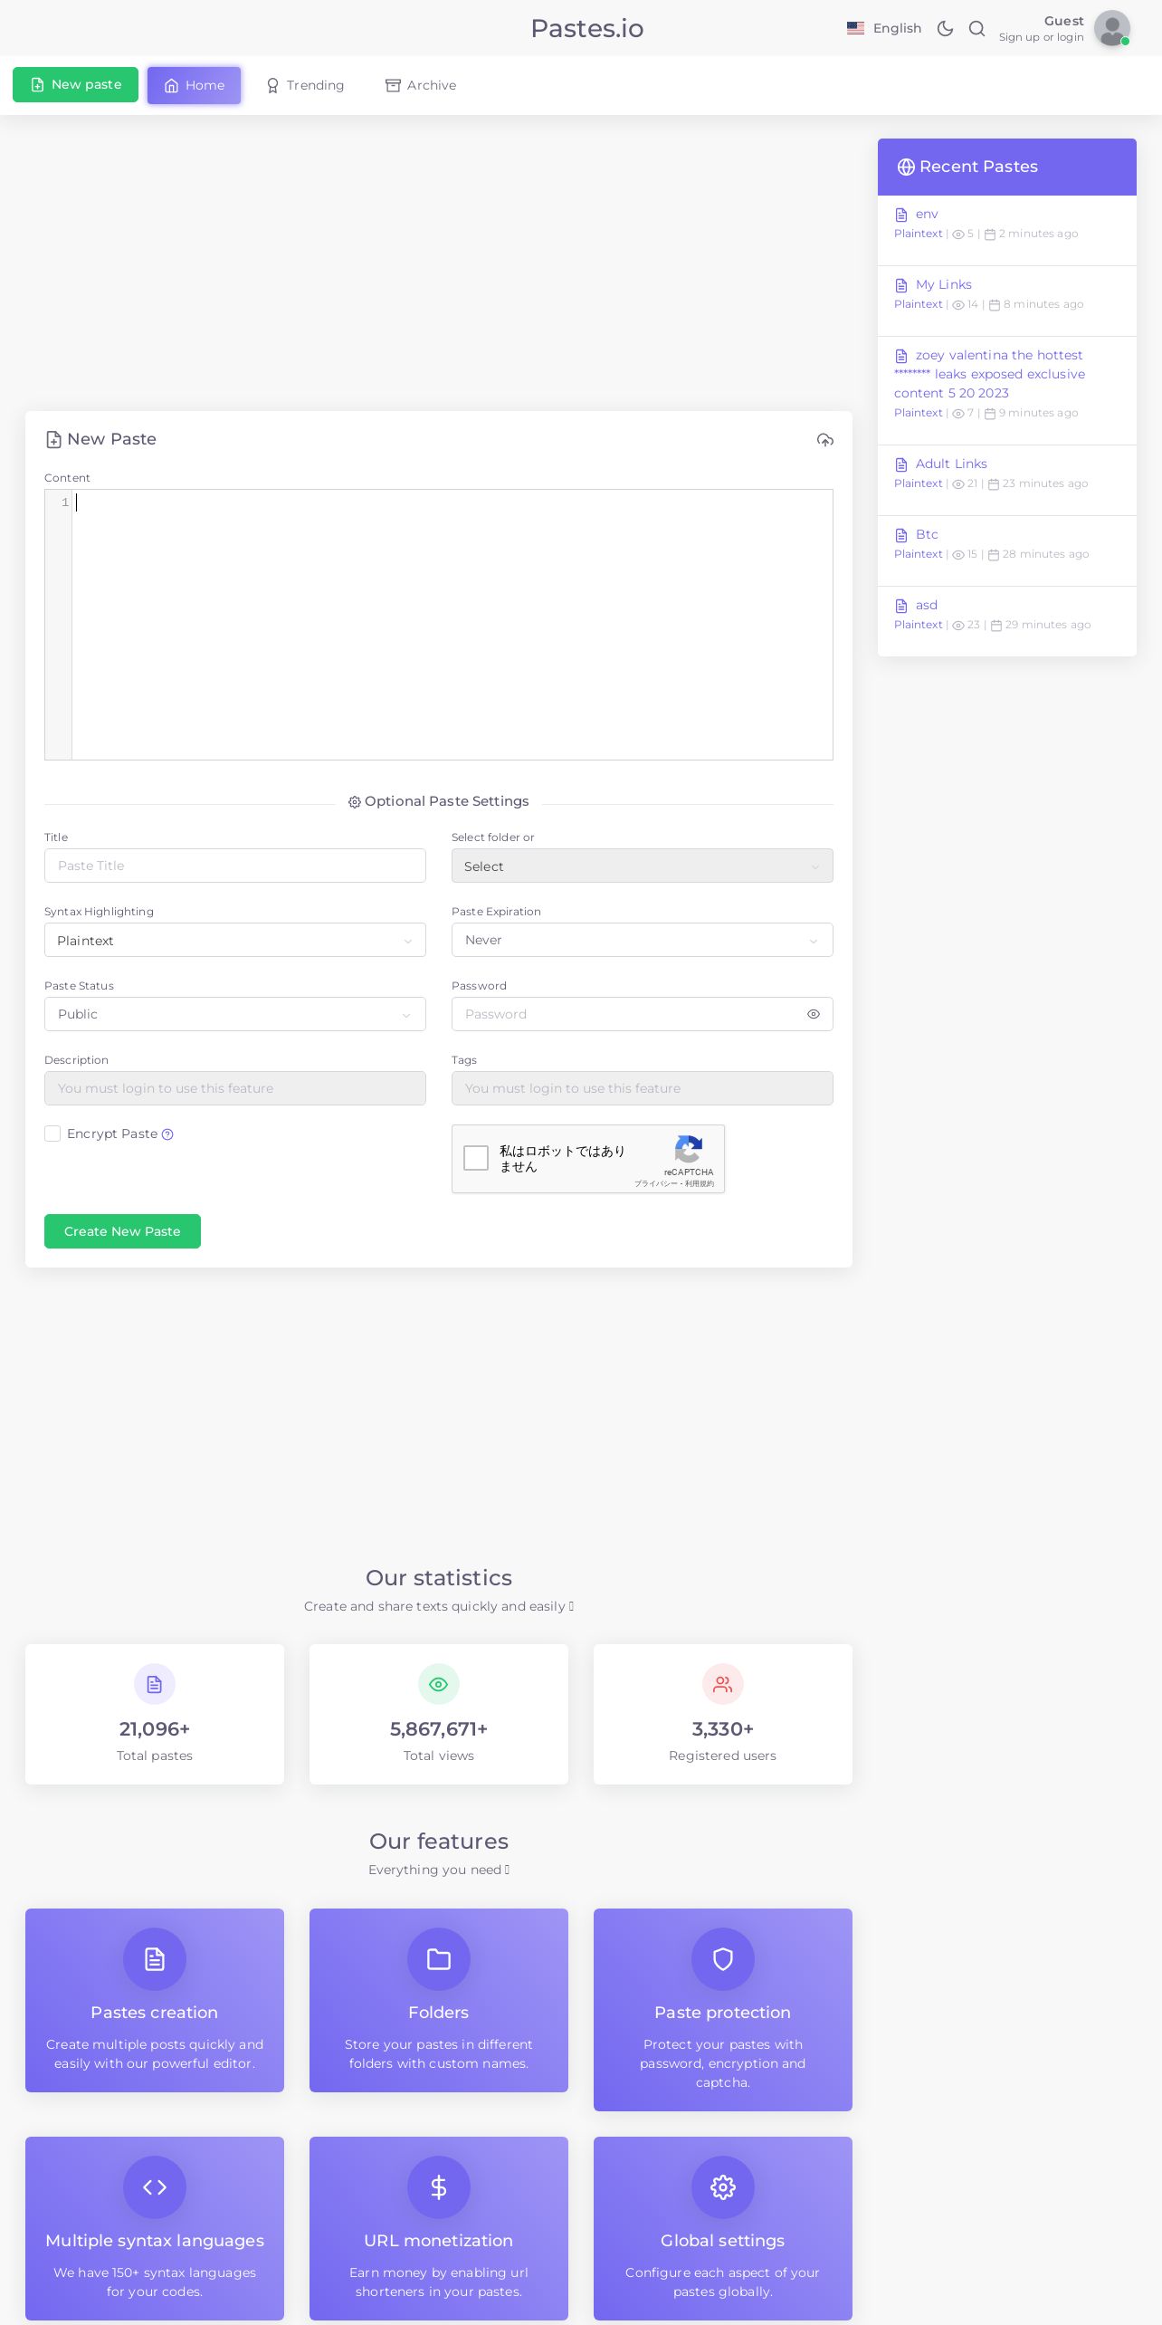1162x2325 pixels.
Task: Open the Trending tab
Action: coord(305,85)
